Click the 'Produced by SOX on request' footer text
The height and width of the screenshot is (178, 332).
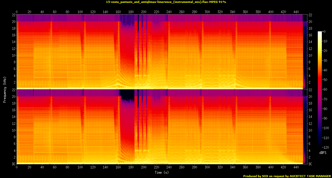coord(287,176)
